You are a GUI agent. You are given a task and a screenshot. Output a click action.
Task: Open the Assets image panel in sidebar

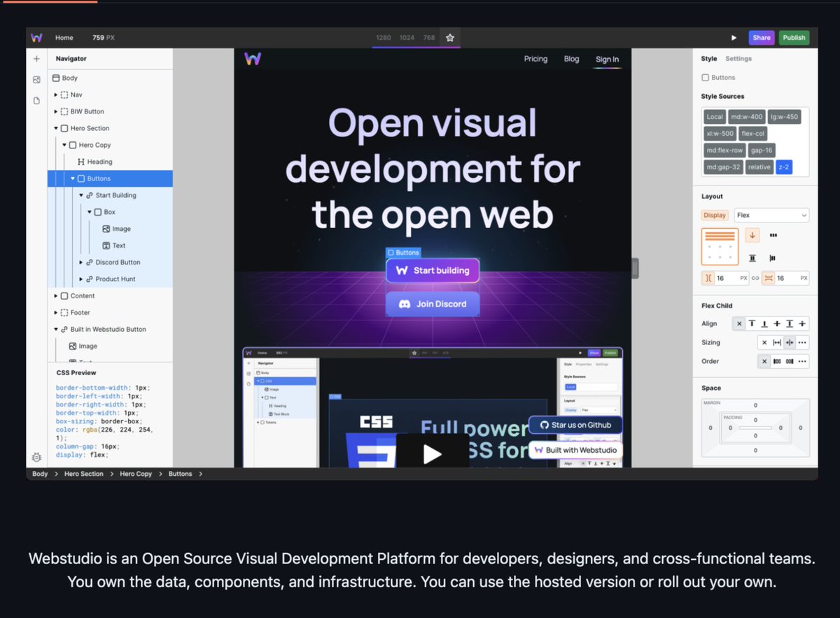(36, 80)
